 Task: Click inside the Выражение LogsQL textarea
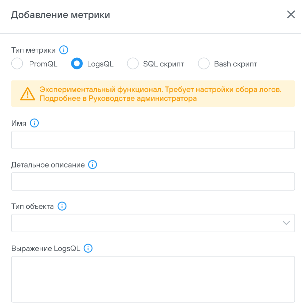[153, 279]
